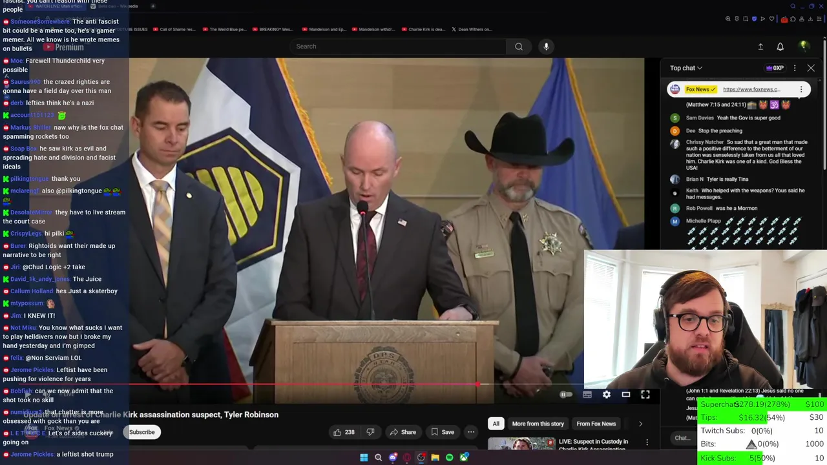Screen dimensions: 827x465
Task: Open File Explorer from the taskbar
Action: [x=435, y=457]
